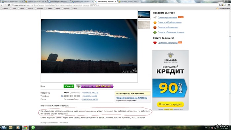231x130 pixels.
Task: Bookmark page with the star icon
Action: pos(225,5)
